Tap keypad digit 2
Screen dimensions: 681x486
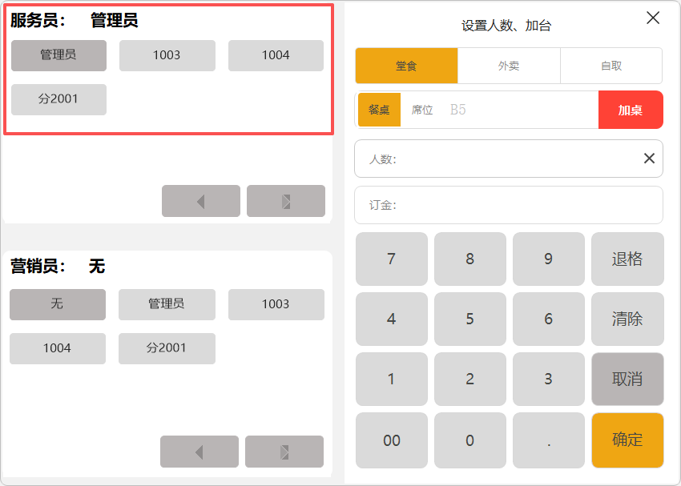click(x=470, y=379)
